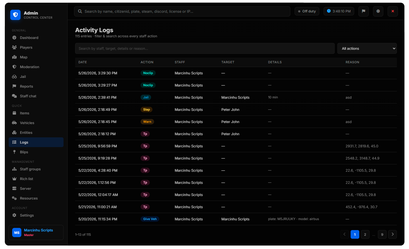Toggle the Off duty status button

click(307, 11)
